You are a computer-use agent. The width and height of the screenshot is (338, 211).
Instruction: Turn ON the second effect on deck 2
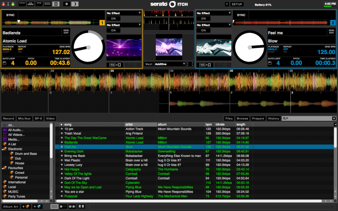203,30
